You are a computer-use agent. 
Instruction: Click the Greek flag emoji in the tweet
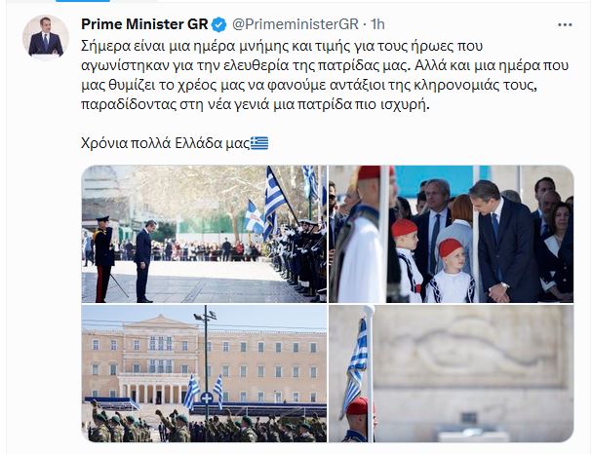coord(259,143)
